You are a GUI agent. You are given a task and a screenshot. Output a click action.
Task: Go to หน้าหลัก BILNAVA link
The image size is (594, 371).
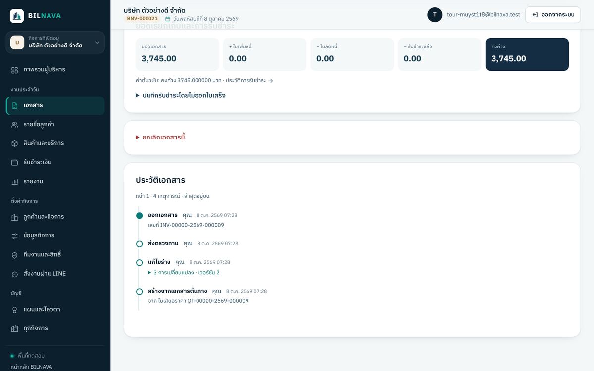tap(31, 367)
